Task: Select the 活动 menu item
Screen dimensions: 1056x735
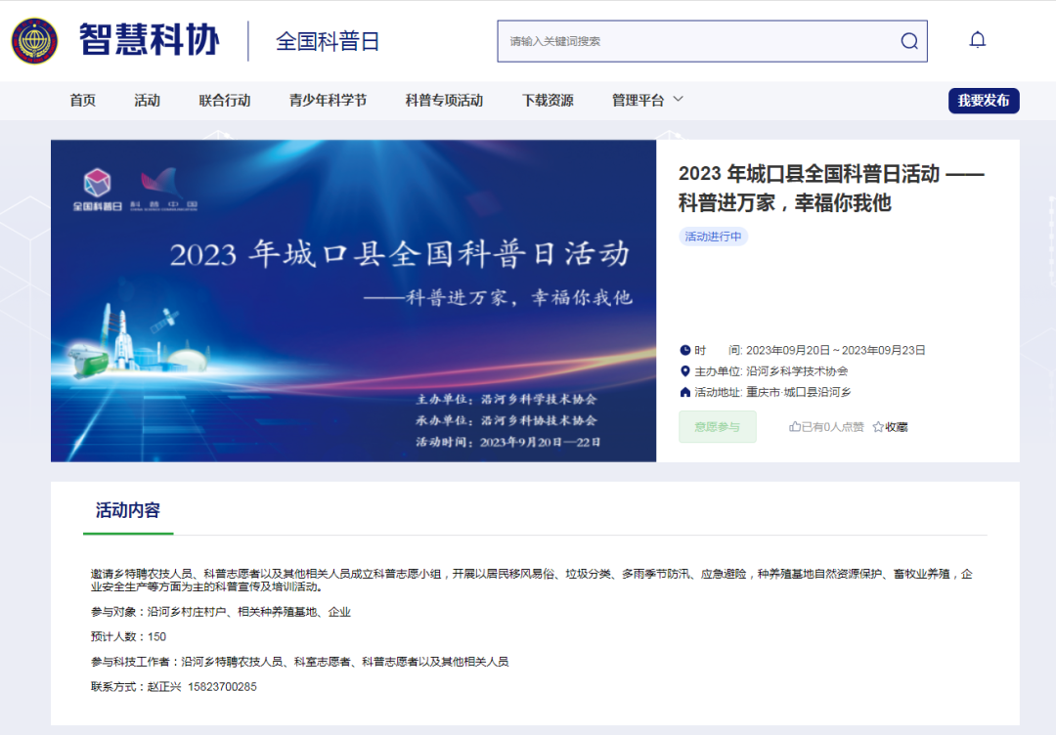Action: [148, 100]
